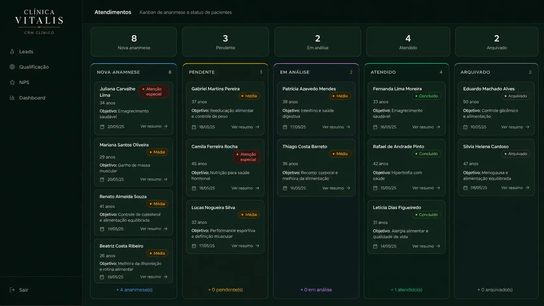Select the Nova anamnese summary card
Image resolution: width=544 pixels, height=306 pixels.
[134, 42]
